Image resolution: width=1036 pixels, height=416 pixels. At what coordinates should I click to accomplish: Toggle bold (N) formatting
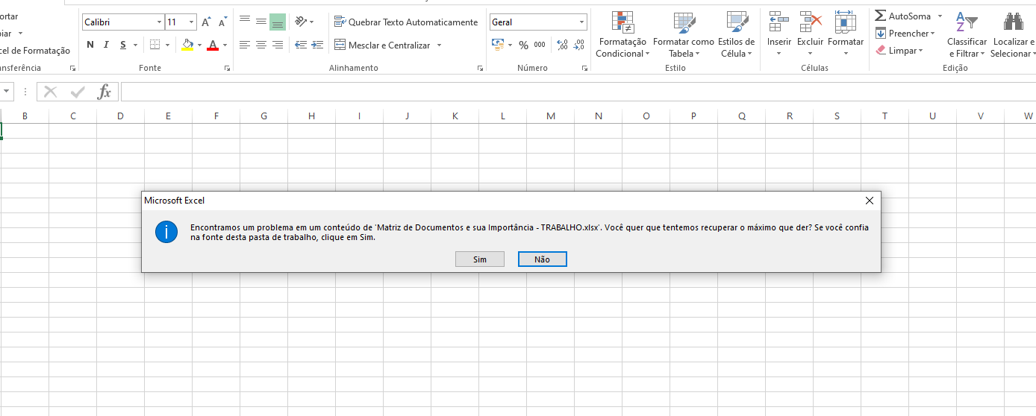[90, 45]
